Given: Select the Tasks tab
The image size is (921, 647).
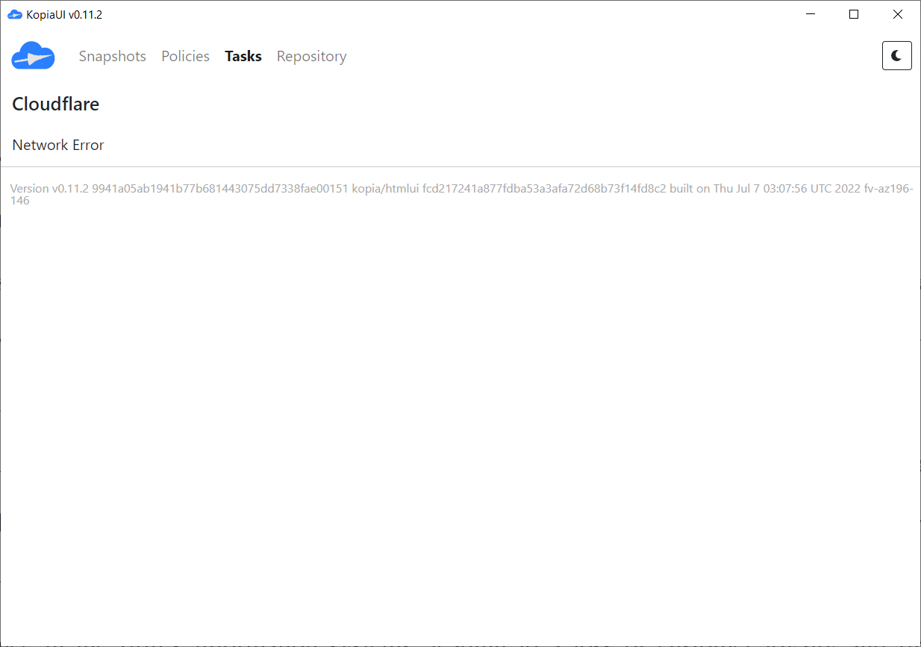Looking at the screenshot, I should click(x=243, y=56).
